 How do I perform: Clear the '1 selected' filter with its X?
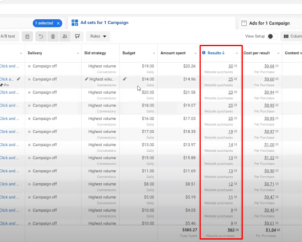coord(58,23)
